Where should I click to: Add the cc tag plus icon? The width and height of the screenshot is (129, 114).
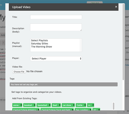point(93,105)
